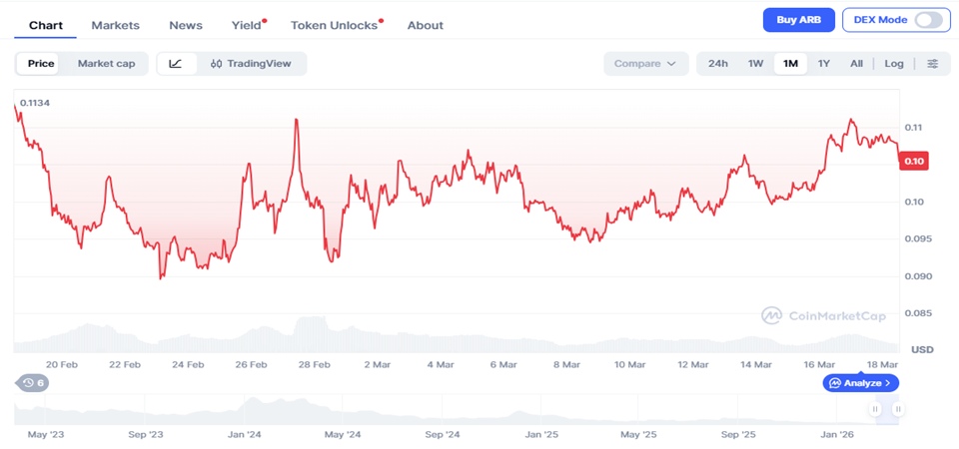The height and width of the screenshot is (449, 959).
Task: Click the history clock badge showing 6
Action: pos(32,383)
